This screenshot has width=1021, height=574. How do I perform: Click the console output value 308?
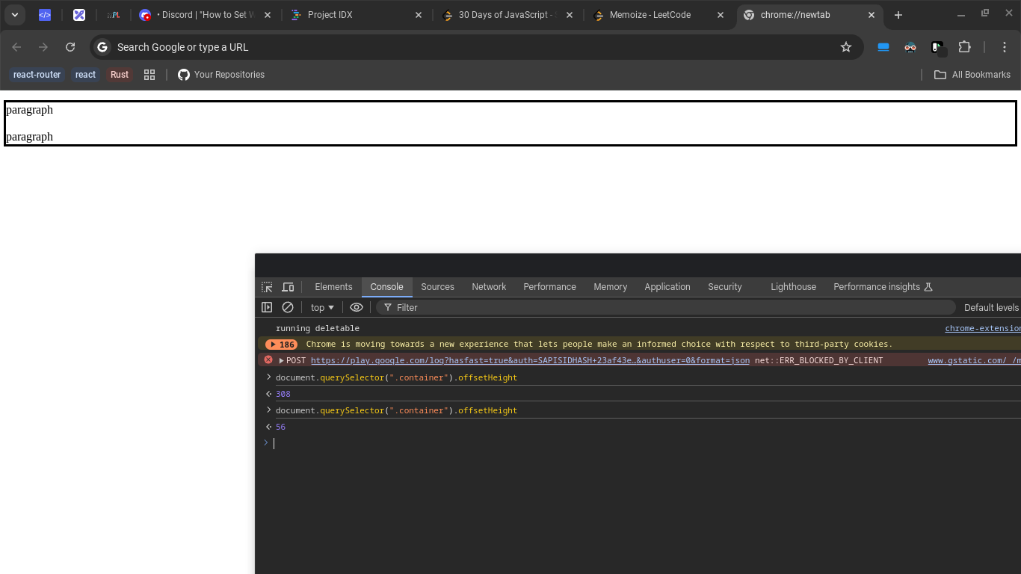point(283,394)
